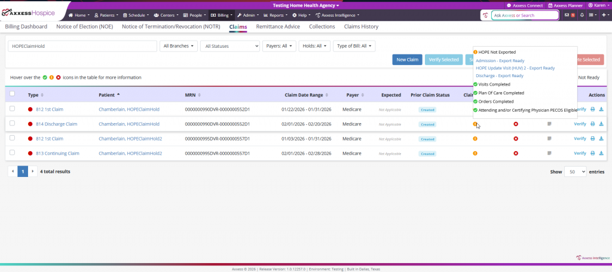Viewport: 612px width, 272px height.
Task: Open the All Statuses dropdown
Action: [x=230, y=46]
